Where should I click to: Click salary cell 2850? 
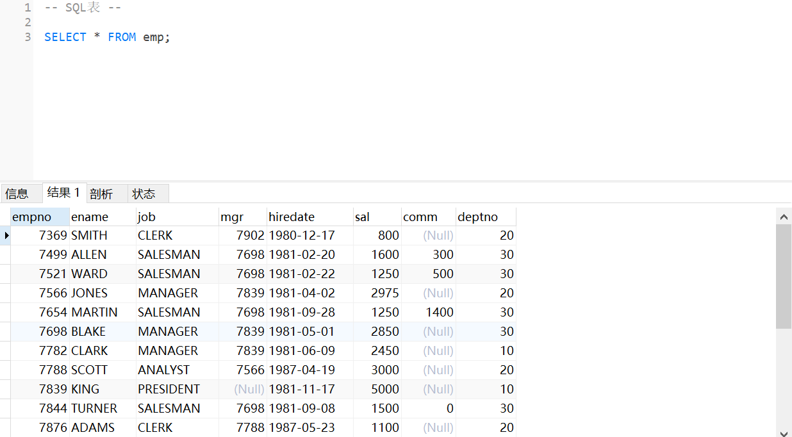point(377,331)
